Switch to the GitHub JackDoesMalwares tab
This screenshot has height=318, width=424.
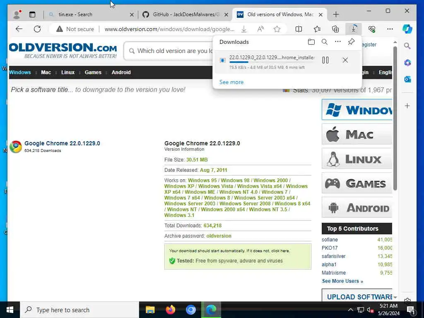point(186,14)
